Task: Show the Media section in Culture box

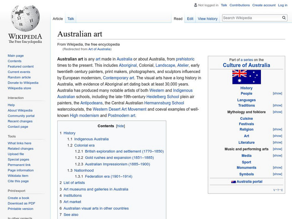Action: click(277, 155)
